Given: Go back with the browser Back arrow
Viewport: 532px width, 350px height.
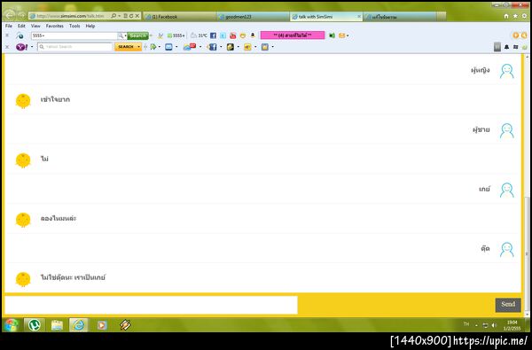Looking at the screenshot, I should 10,15.
